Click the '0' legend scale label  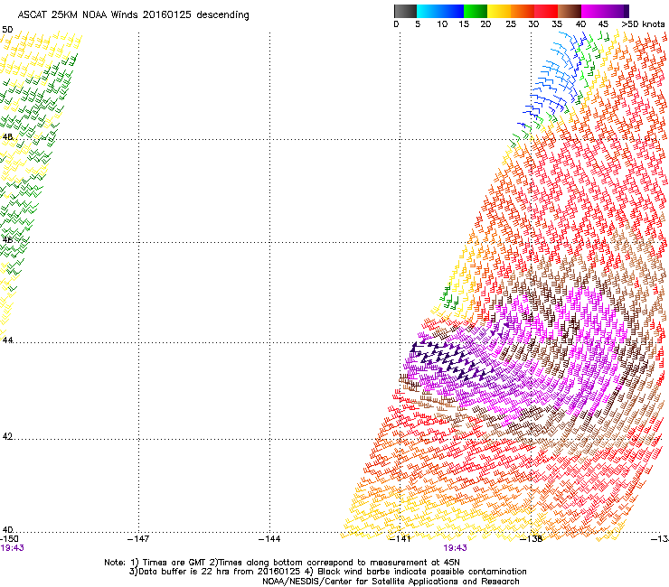click(396, 24)
